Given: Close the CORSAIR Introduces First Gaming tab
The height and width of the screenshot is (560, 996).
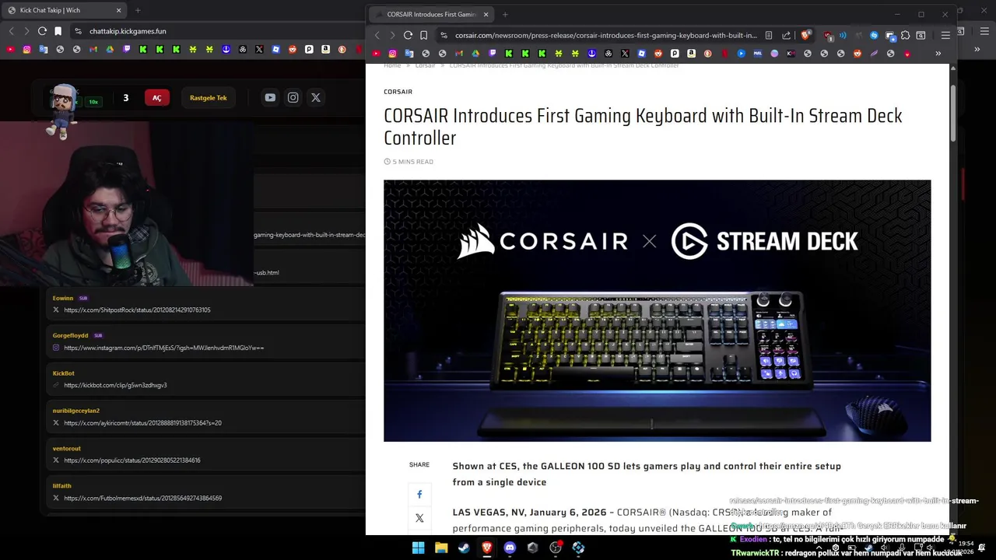Looking at the screenshot, I should coord(486,14).
